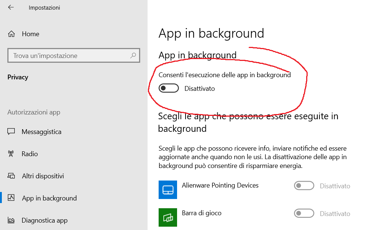
Task: Click the Home house icon
Action: [11, 34]
